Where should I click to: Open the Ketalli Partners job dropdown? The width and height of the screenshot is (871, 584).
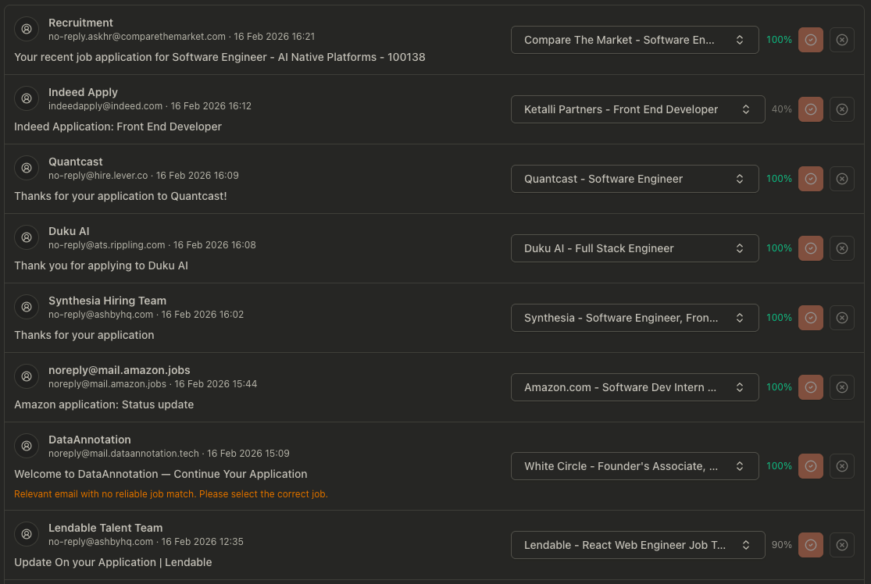637,109
